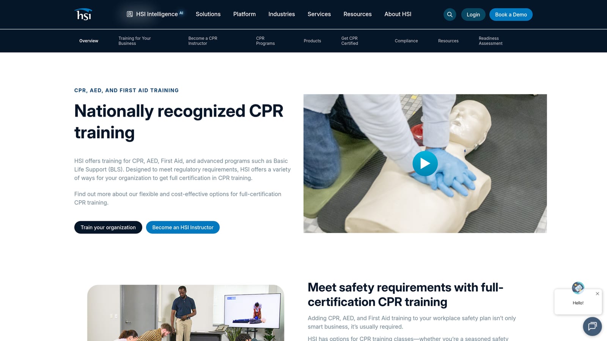The image size is (607, 341).
Task: Go to Become a CPR Instructor
Action: pyautogui.click(x=203, y=41)
